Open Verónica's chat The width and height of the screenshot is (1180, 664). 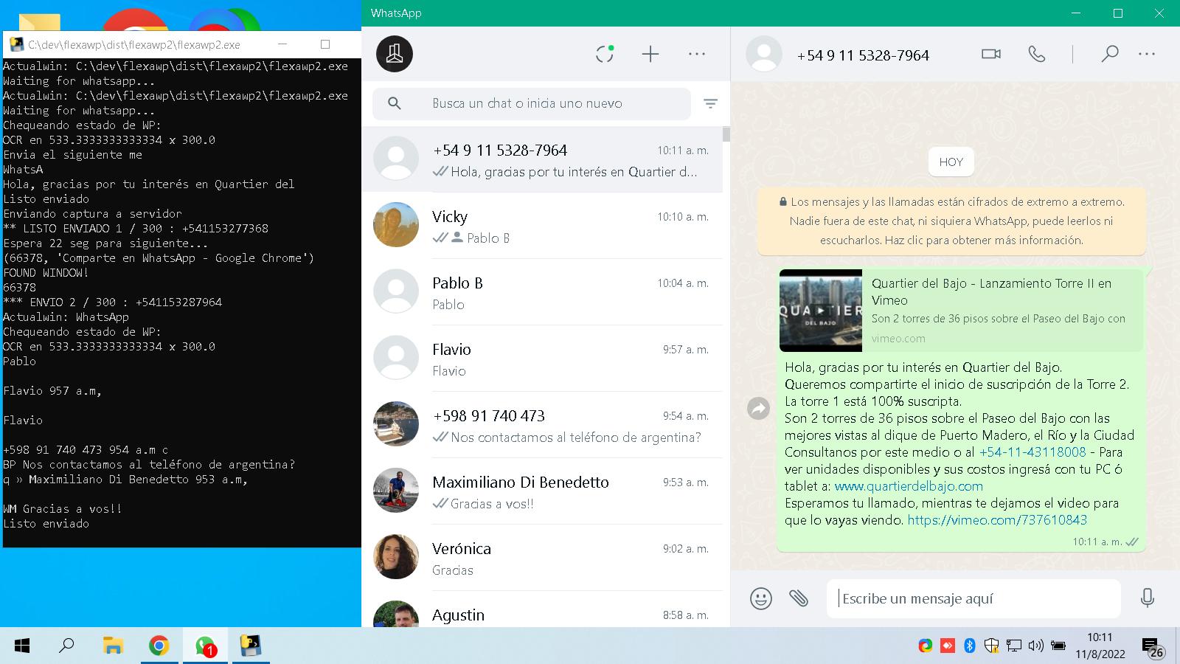pos(542,558)
